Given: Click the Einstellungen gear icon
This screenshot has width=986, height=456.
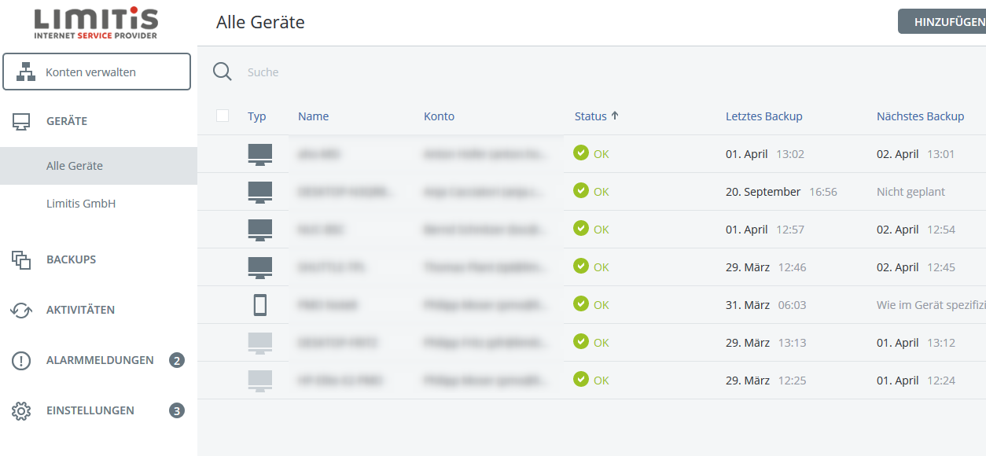Looking at the screenshot, I should pos(21,411).
